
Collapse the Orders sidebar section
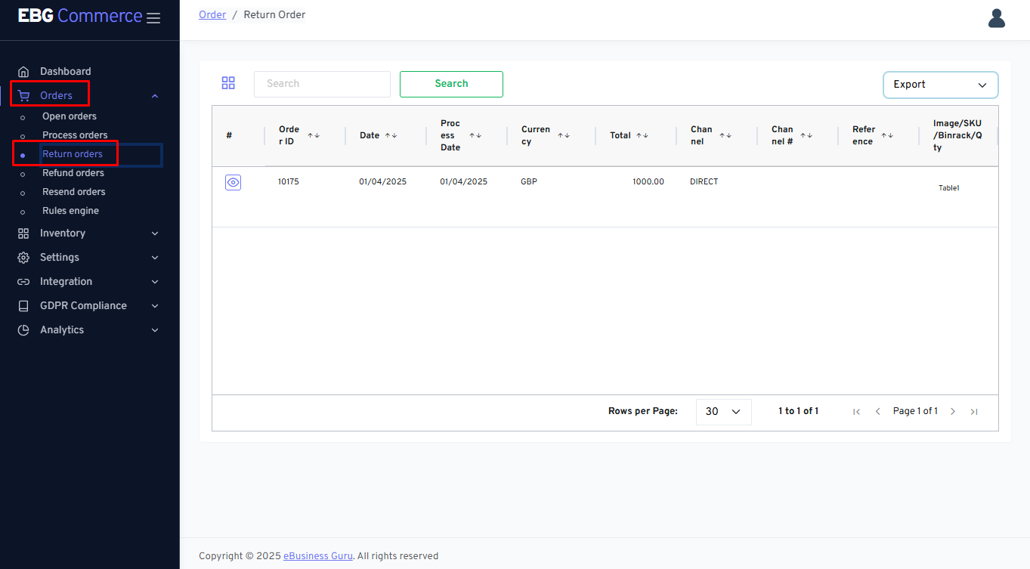point(155,96)
